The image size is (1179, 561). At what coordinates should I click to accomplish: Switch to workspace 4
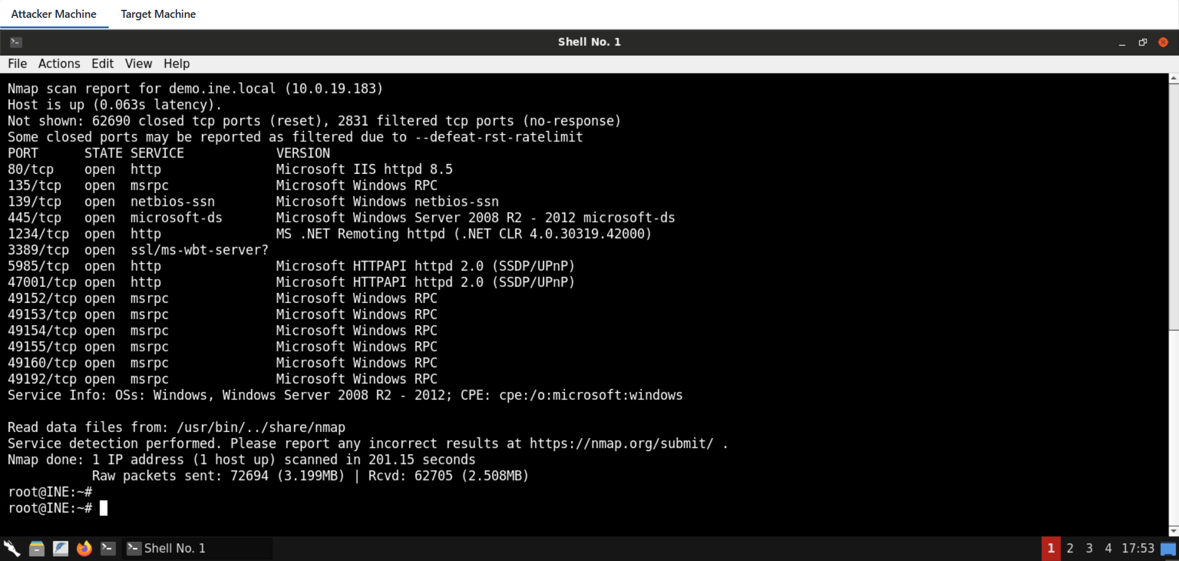tap(1108, 548)
